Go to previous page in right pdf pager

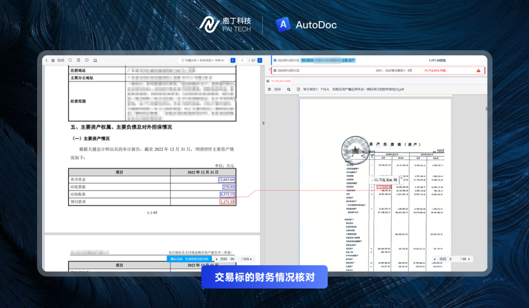(x=435, y=259)
